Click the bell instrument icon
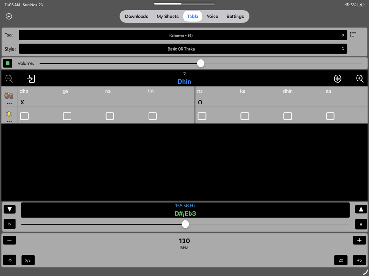This screenshot has width=369, height=276. tap(8, 114)
